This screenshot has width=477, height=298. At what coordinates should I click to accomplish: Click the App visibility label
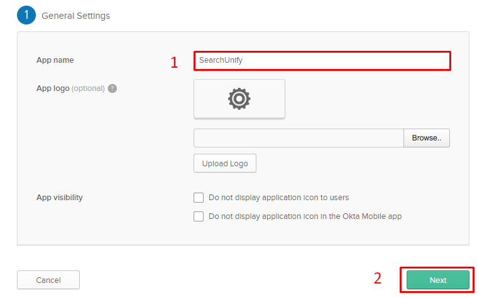coord(60,198)
